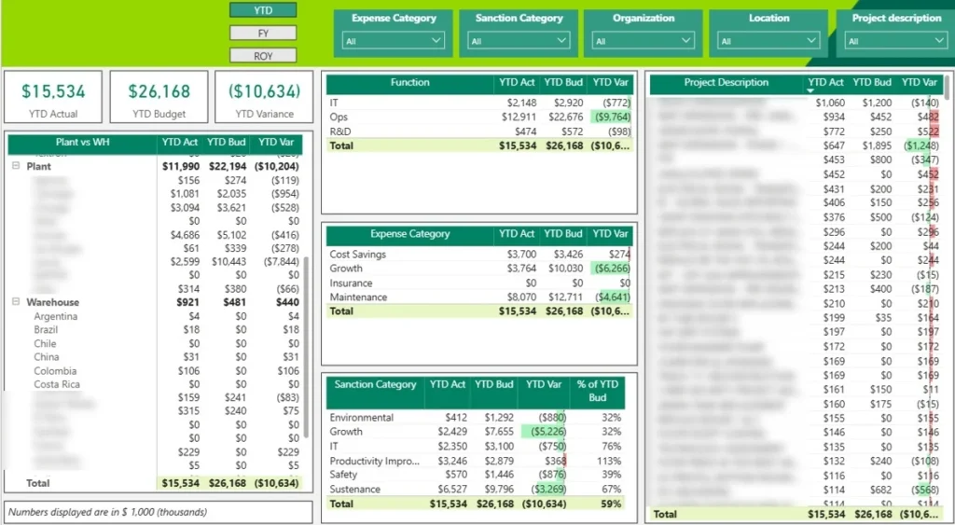Select the Safety sanction row
Viewport: 955px width, 525px height.
point(476,475)
